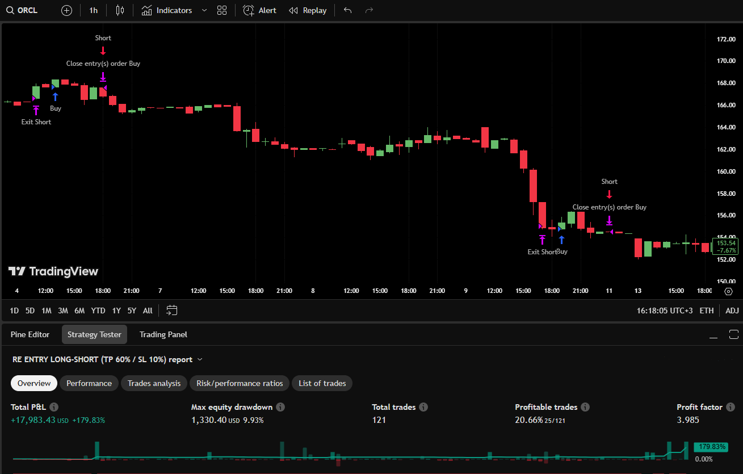Open the List of trades tab

(322, 383)
